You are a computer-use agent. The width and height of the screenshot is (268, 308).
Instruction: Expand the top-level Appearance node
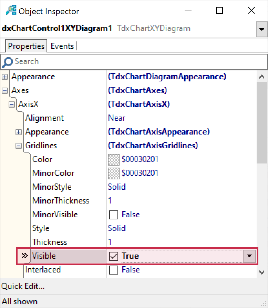point(5,77)
